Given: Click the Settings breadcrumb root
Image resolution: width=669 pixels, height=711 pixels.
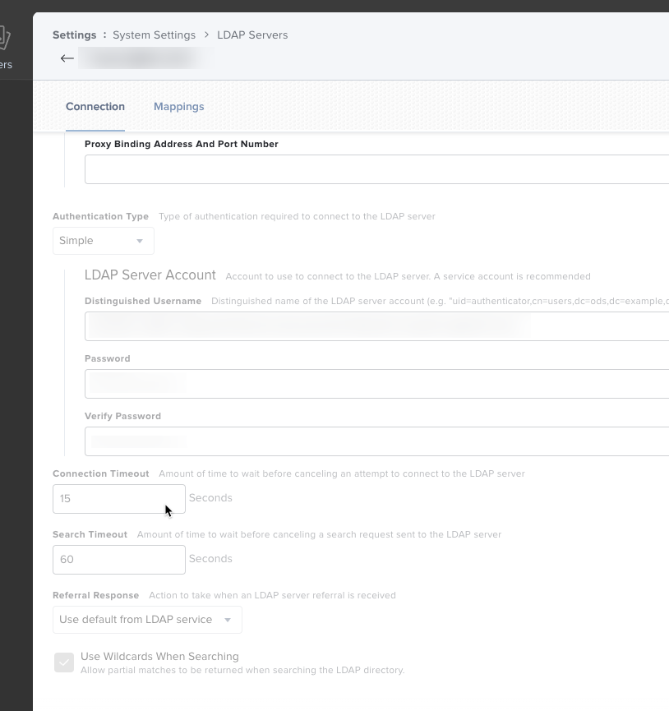Looking at the screenshot, I should [x=74, y=35].
